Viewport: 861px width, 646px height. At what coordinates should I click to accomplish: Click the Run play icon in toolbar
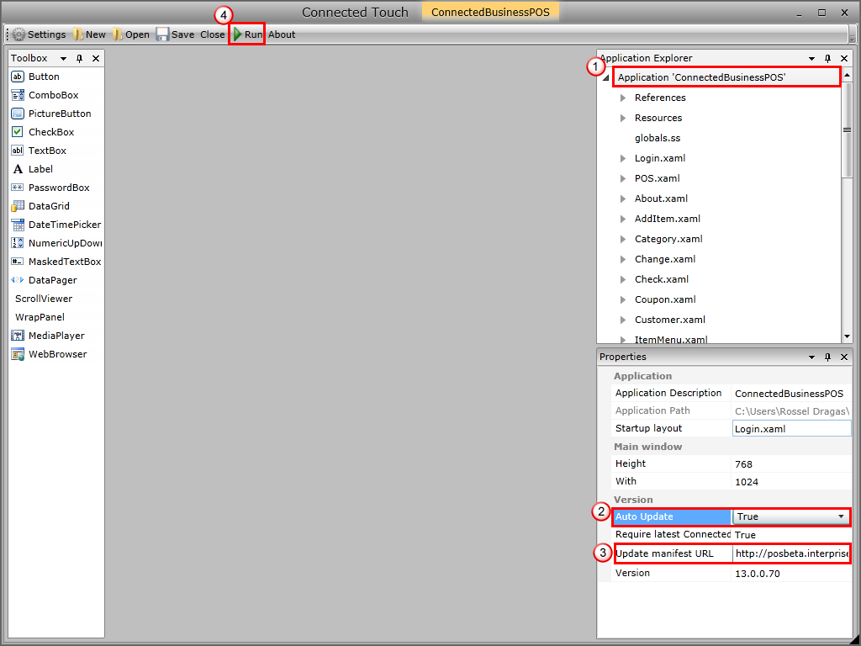coord(239,34)
